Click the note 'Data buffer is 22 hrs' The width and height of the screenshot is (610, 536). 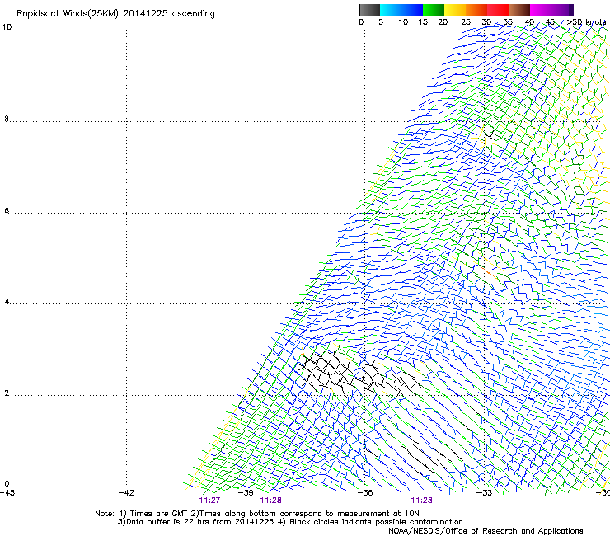(168, 522)
